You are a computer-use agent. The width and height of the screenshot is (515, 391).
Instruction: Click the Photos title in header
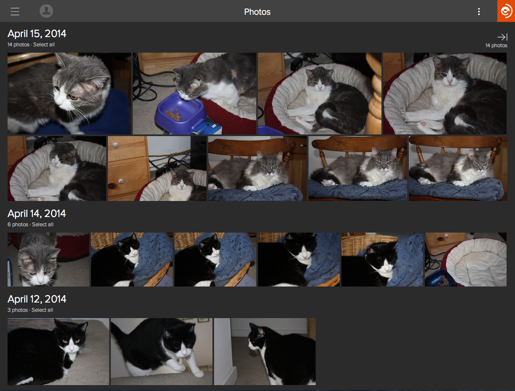(257, 12)
